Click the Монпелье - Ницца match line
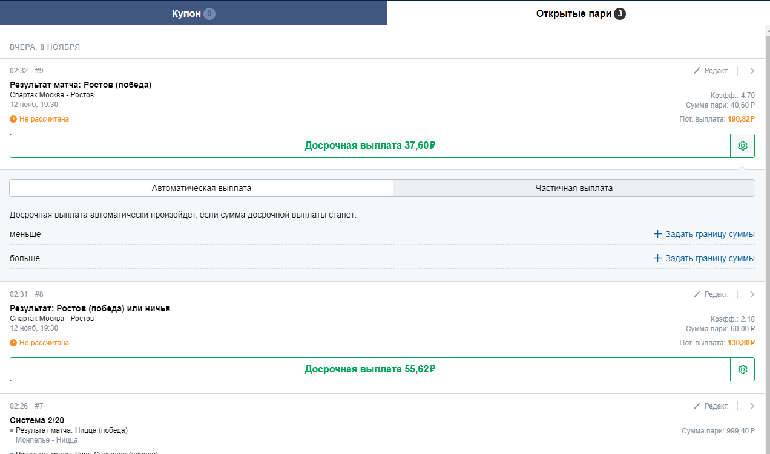This screenshot has width=770, height=454. 47,440
